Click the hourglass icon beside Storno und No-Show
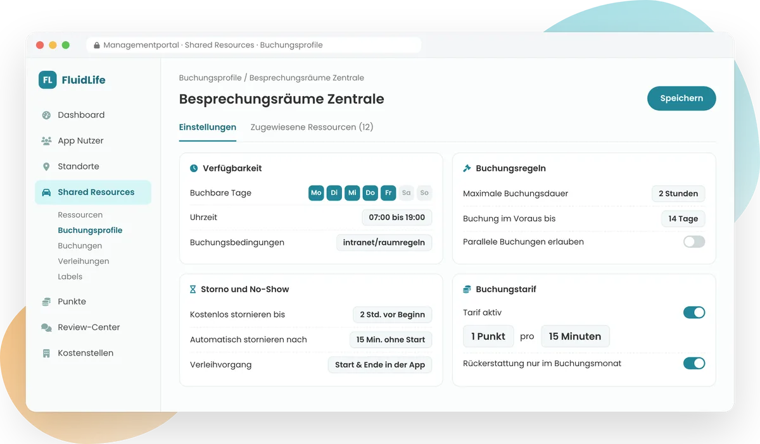Screen dimensions: 760x444 193,289
